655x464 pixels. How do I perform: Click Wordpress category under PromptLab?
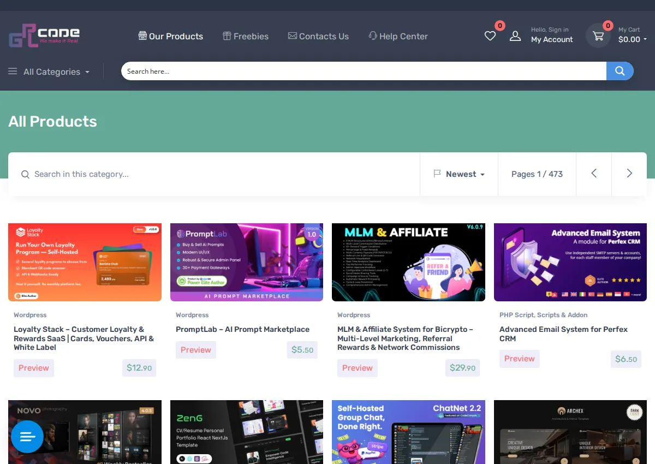coord(192,315)
